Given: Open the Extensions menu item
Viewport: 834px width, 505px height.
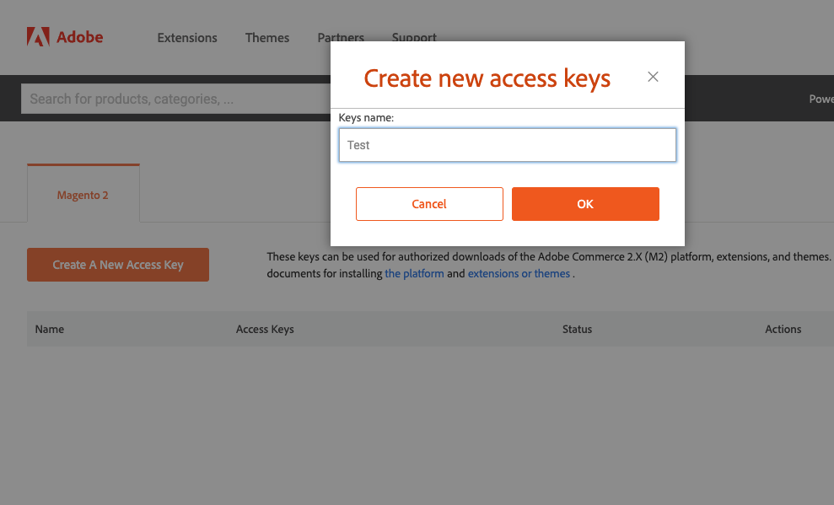Looking at the screenshot, I should tap(187, 38).
